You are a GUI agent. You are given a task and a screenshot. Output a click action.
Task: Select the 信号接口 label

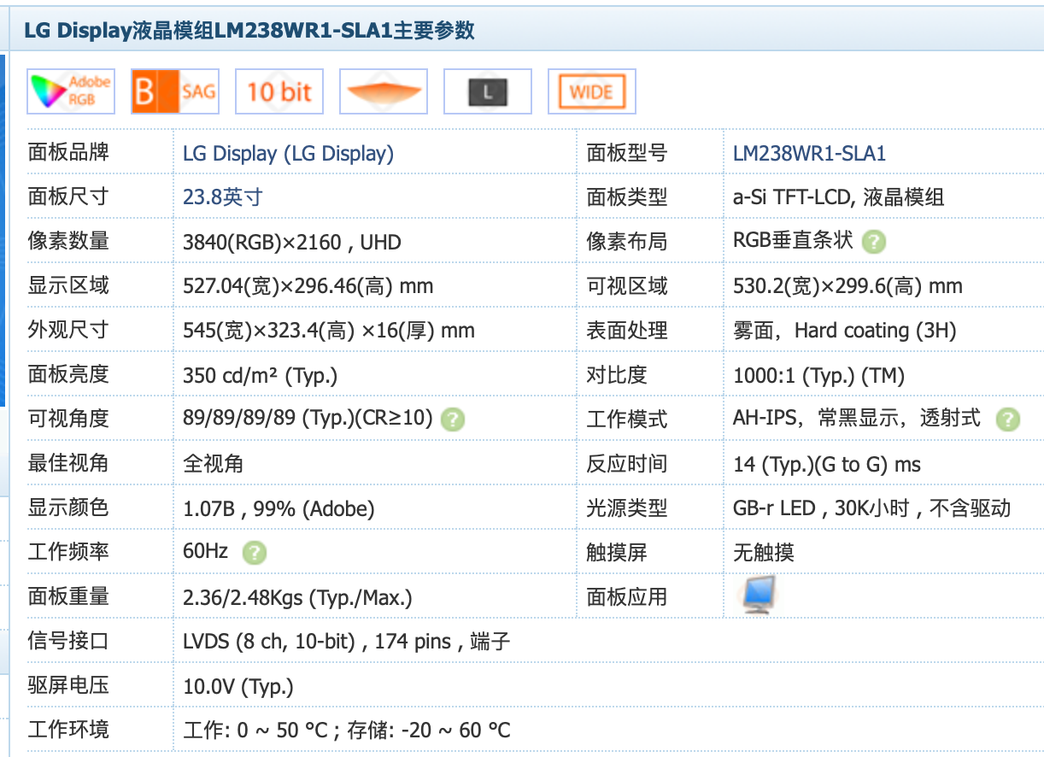[68, 642]
